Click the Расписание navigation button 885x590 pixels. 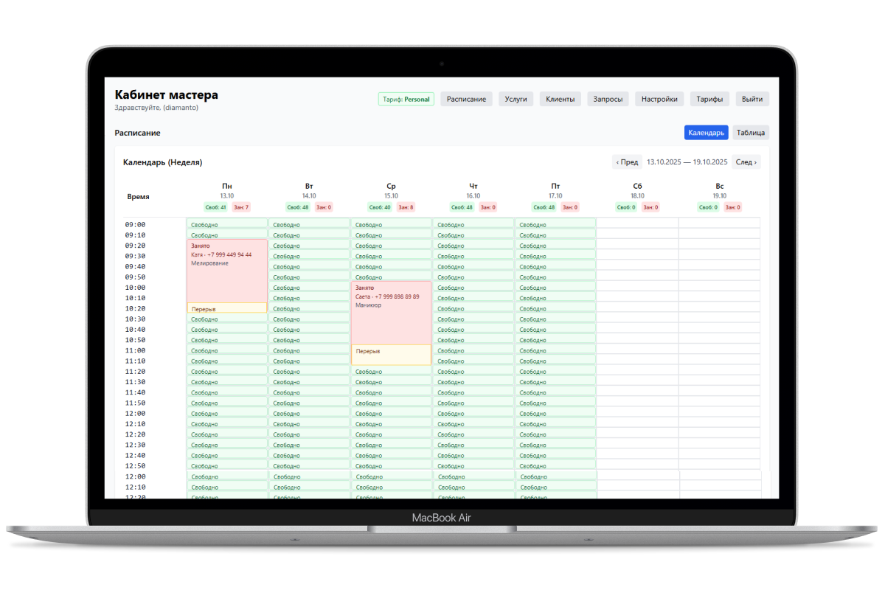(x=466, y=99)
